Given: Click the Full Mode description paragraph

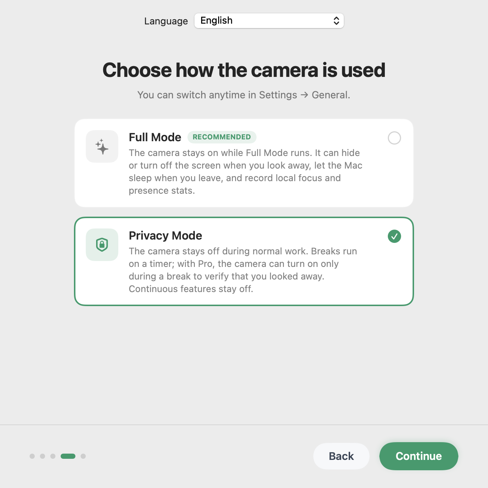Looking at the screenshot, I should 245,172.
